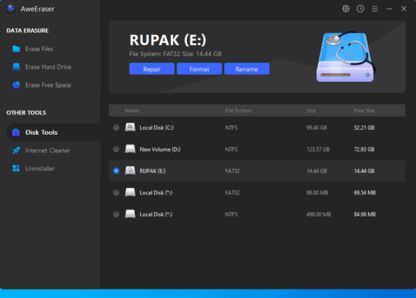Click the Erase Free Space pie icon
416x298 pixels.
coord(16,85)
